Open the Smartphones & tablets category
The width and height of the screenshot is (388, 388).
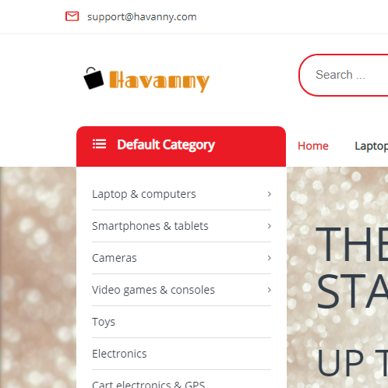150,226
